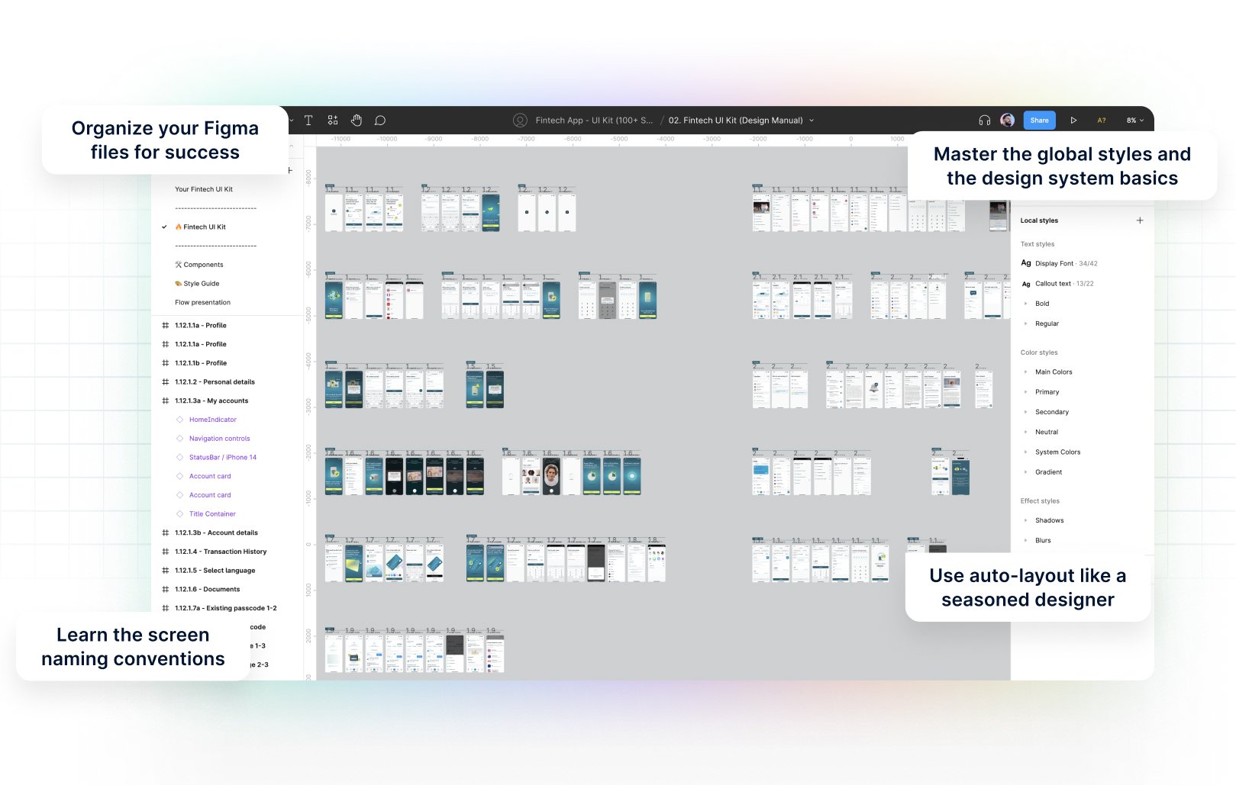Click frame icon of 1.12.1.5 - Select language
Image resolution: width=1236 pixels, height=785 pixels.
(166, 571)
